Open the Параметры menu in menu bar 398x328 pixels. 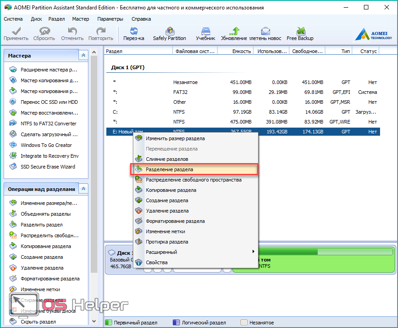110,19
